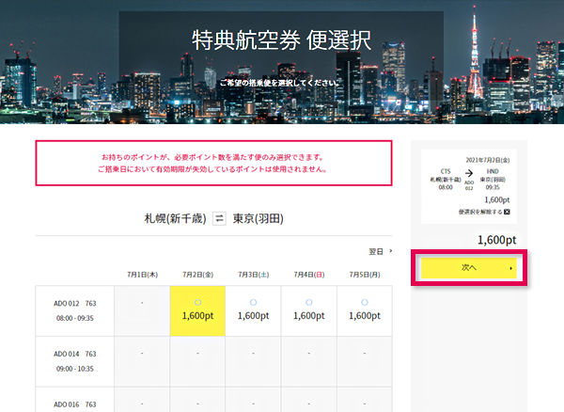This screenshot has height=412, width=564.
Task: Select ADO 012 on 7月4日(日) 1,600pt
Action: pyautogui.click(x=309, y=311)
